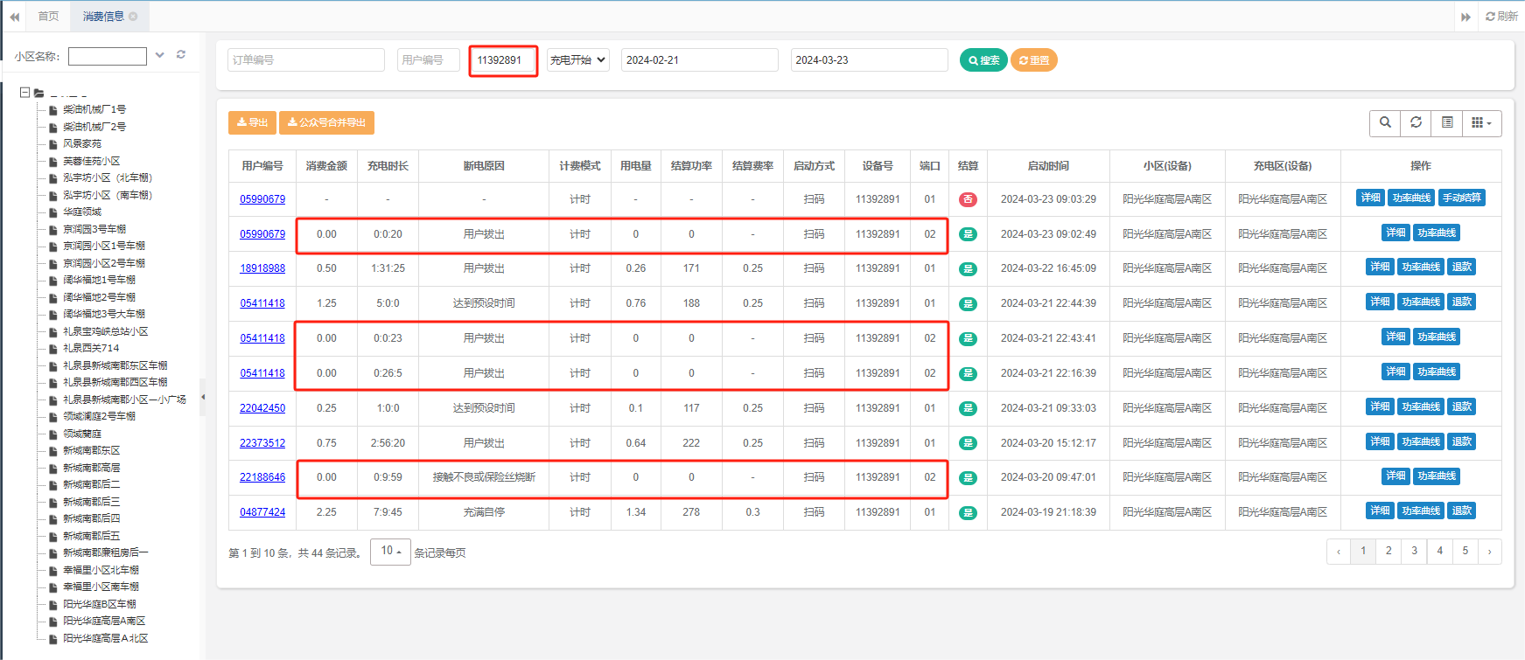Click 功率曲线 in the 22373512 row

pos(1421,442)
